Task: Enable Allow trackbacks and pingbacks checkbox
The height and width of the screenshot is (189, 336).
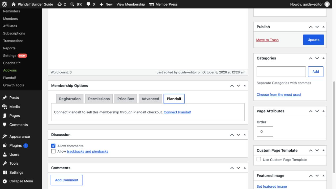Action: pos(53,151)
